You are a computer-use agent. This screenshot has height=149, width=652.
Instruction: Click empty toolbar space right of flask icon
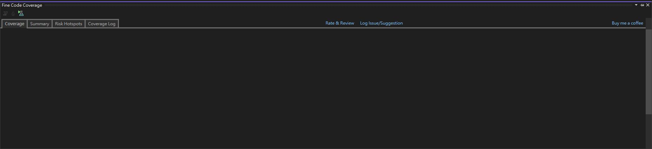coord(140,13)
